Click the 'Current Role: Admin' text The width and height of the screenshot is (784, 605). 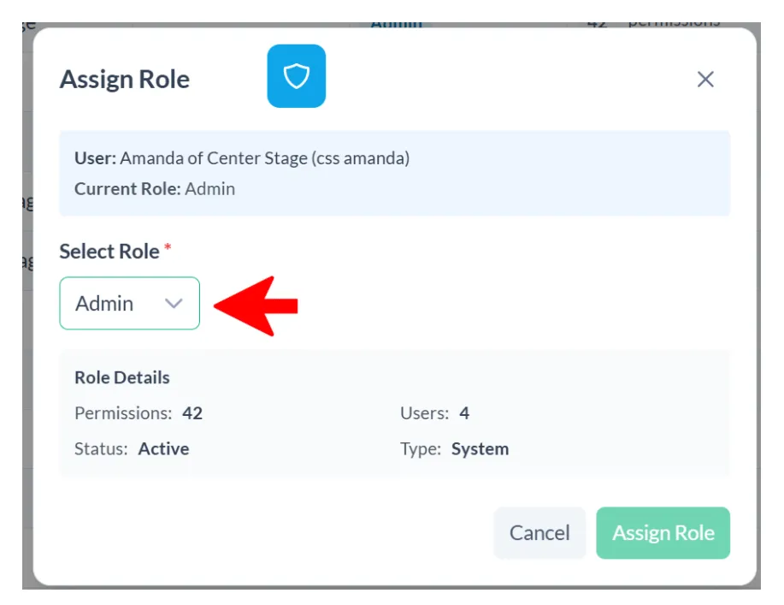coord(155,188)
